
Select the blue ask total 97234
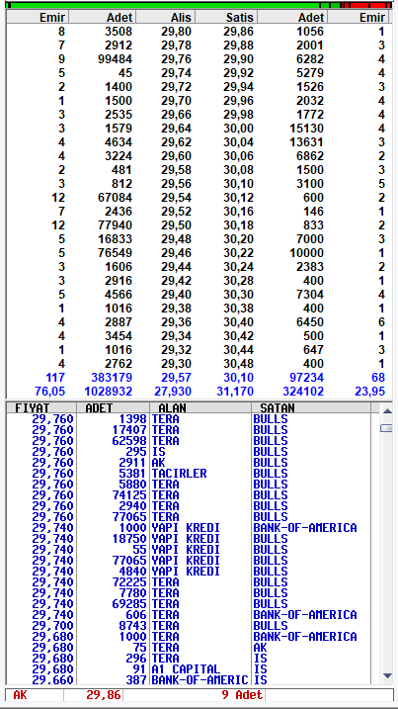306,378
